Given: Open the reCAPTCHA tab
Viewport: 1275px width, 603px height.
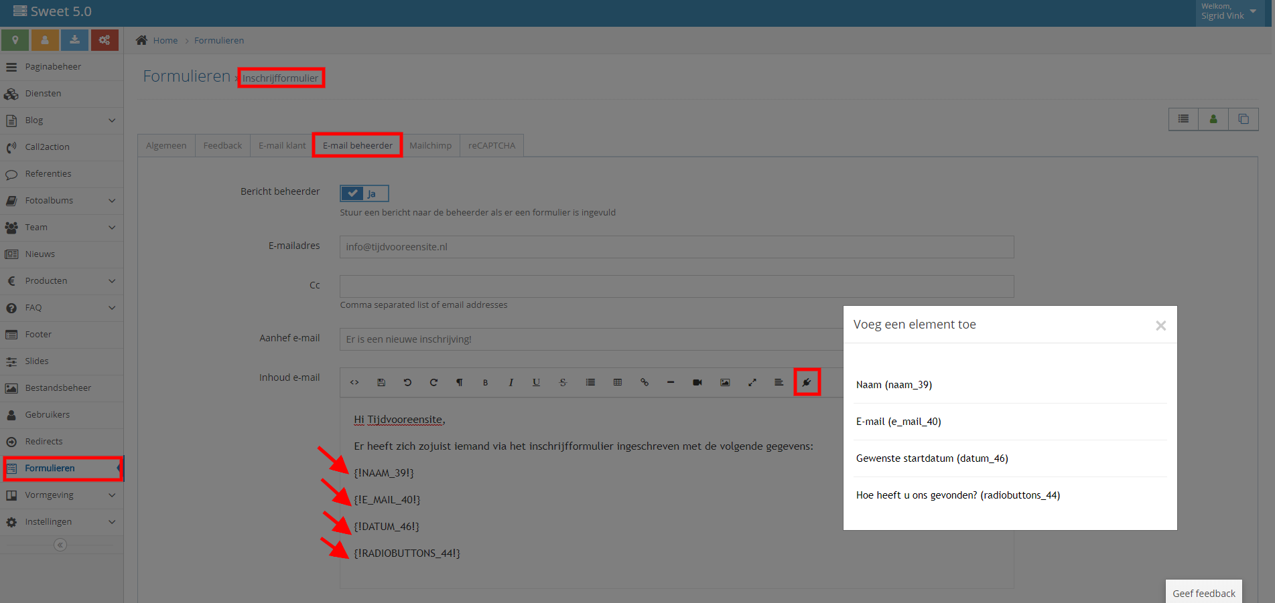Looking at the screenshot, I should [x=492, y=145].
